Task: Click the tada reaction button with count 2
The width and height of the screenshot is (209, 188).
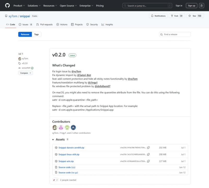Action: point(55,180)
